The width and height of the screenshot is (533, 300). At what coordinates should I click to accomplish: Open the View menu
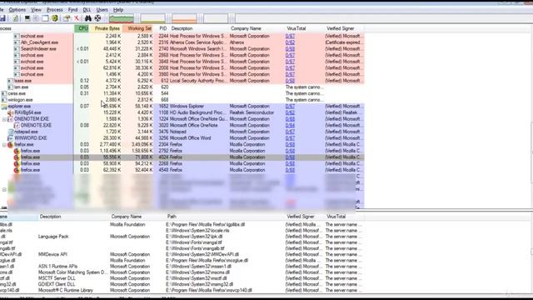(36, 10)
